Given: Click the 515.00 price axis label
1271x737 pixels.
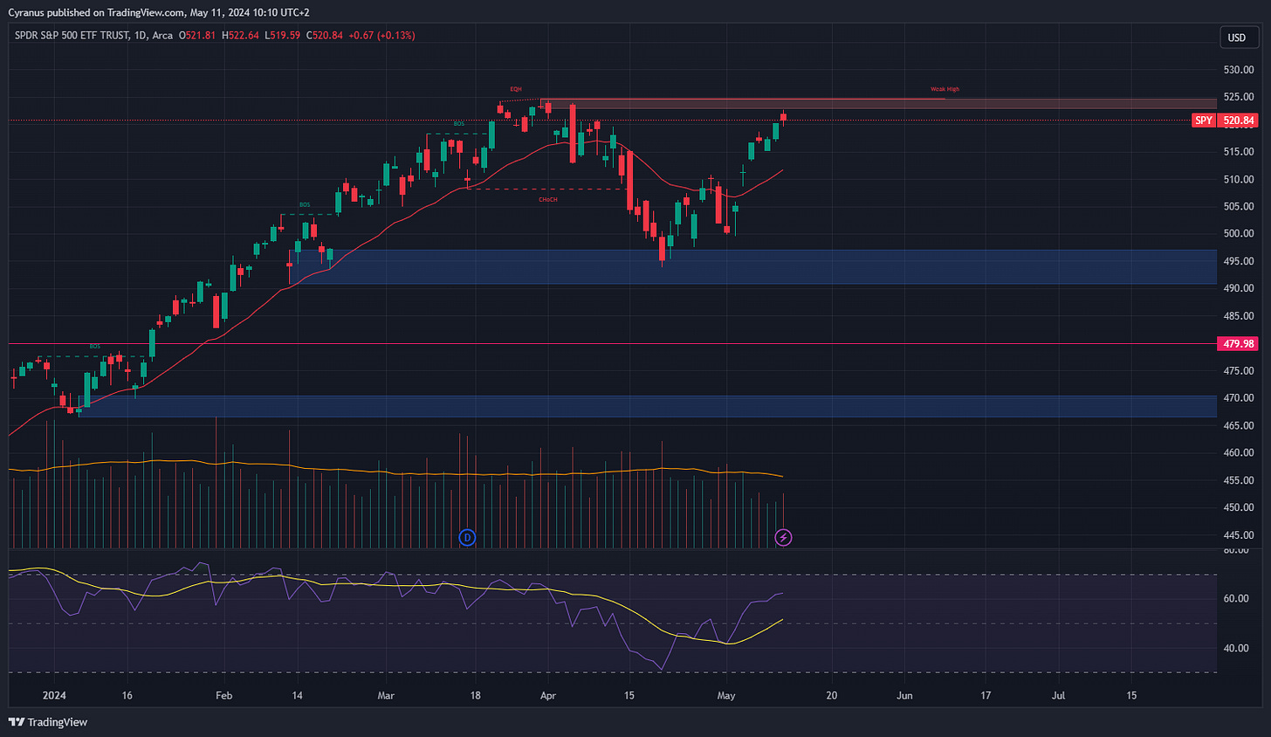Looking at the screenshot, I should click(1239, 152).
